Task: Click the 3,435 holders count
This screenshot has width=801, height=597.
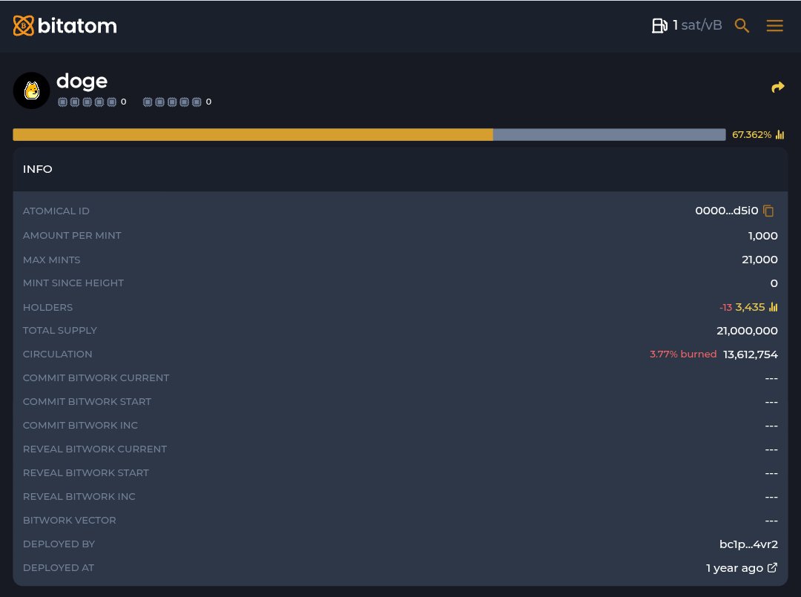Action: click(x=750, y=307)
